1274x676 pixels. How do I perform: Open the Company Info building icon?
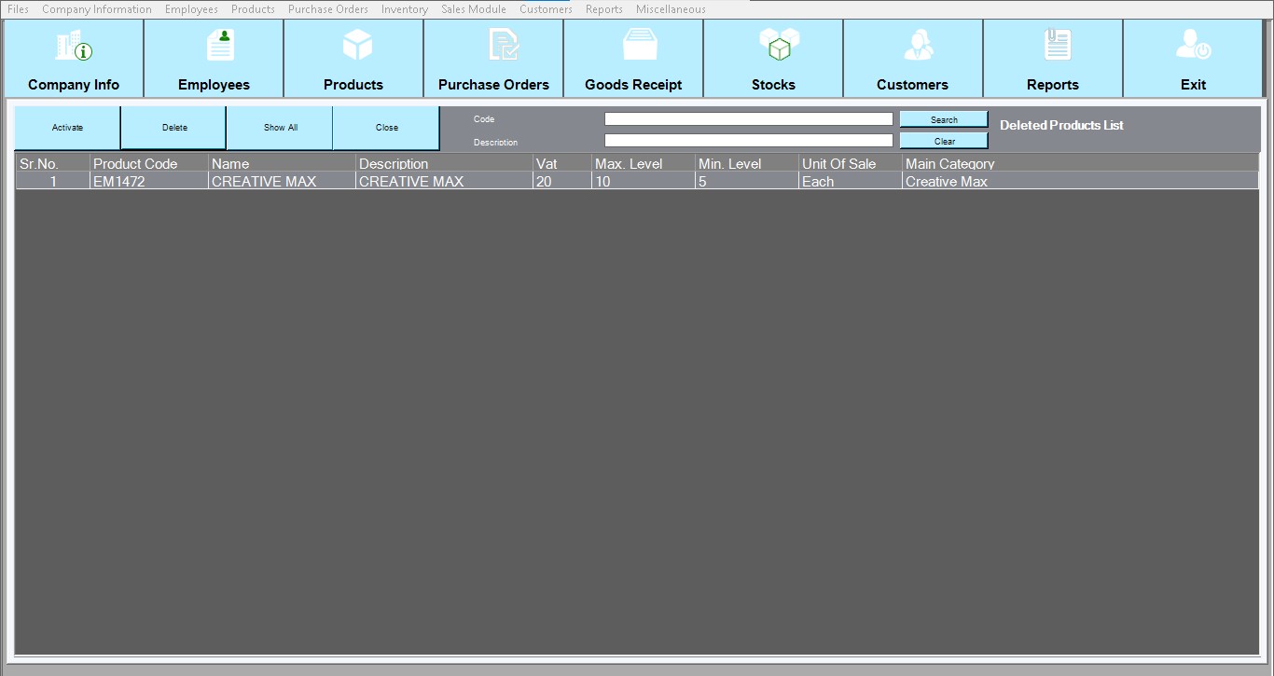click(74, 45)
